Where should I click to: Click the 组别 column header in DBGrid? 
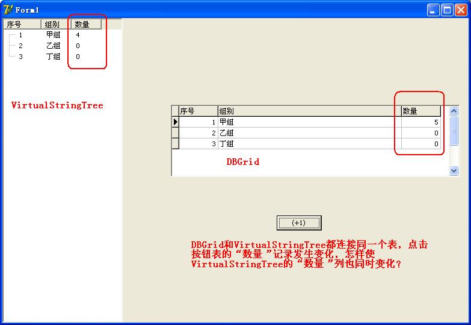pyautogui.click(x=309, y=111)
